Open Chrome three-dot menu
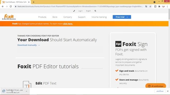The width and height of the screenshot is (170, 95). point(167,6)
